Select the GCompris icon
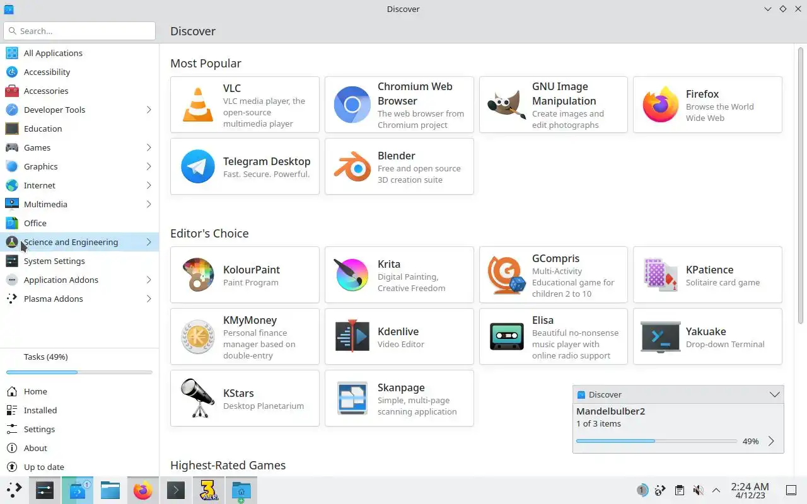The width and height of the screenshot is (807, 504). point(506,275)
